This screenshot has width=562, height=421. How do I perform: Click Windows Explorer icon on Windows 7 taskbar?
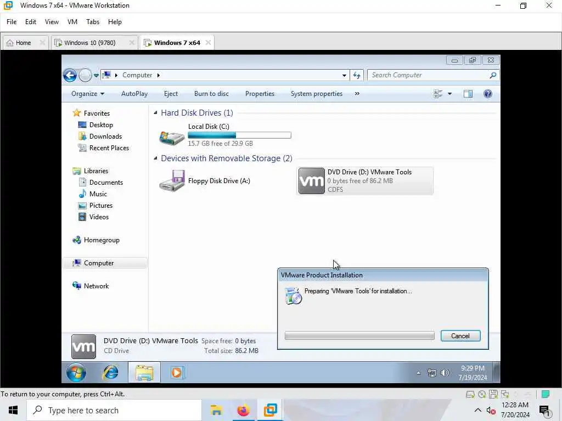pyautogui.click(x=144, y=373)
